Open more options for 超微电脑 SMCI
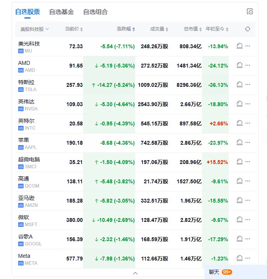The height and width of the screenshot is (279, 267). [248, 162]
